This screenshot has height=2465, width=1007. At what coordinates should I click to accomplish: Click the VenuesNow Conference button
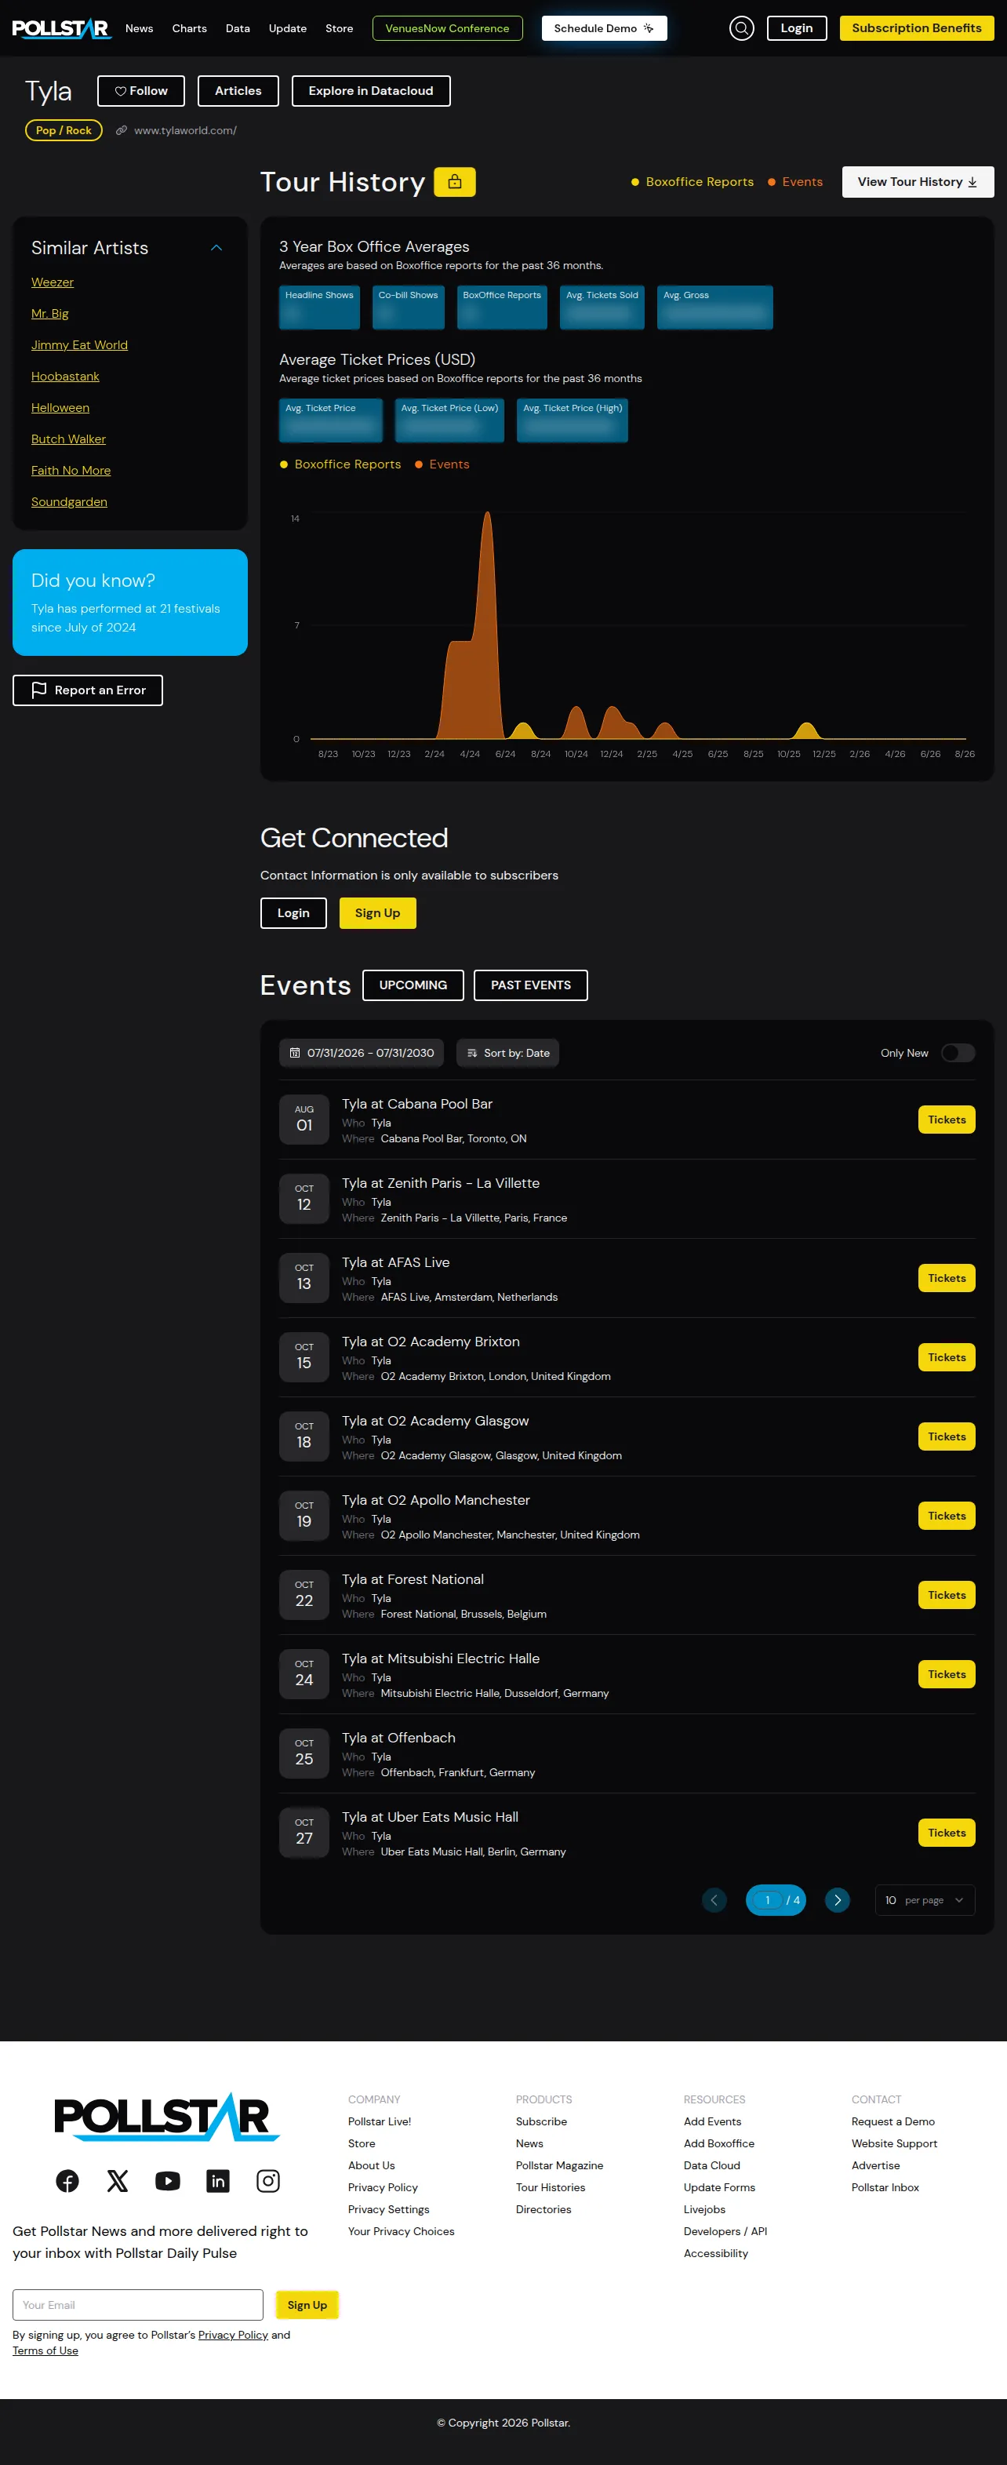click(448, 29)
